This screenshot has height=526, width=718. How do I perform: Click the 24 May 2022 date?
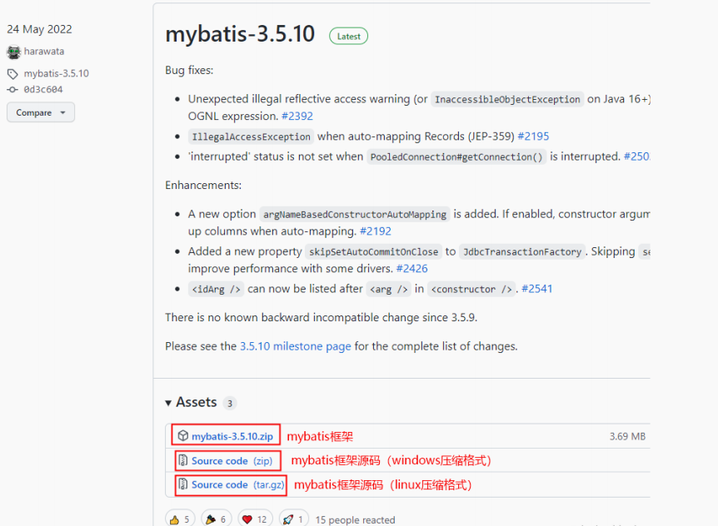pos(39,29)
